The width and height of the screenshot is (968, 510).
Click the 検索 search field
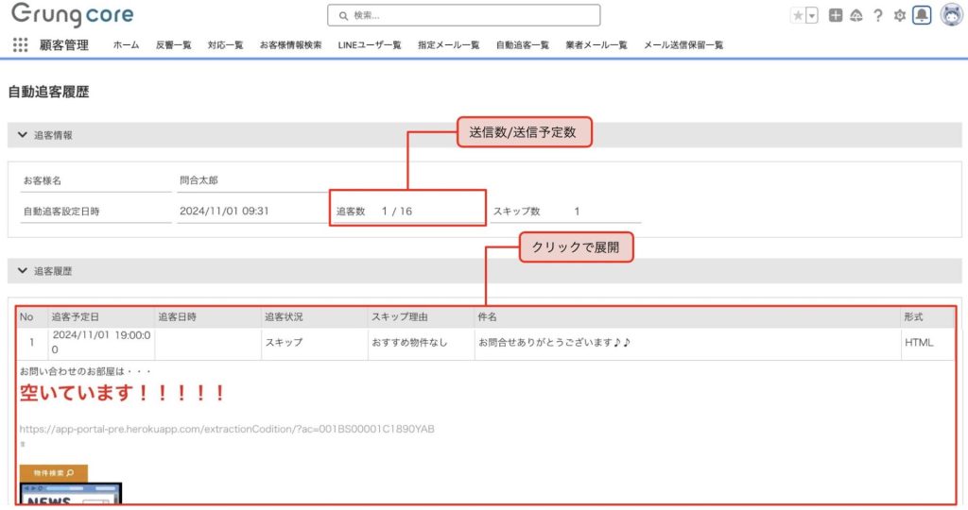pos(463,15)
